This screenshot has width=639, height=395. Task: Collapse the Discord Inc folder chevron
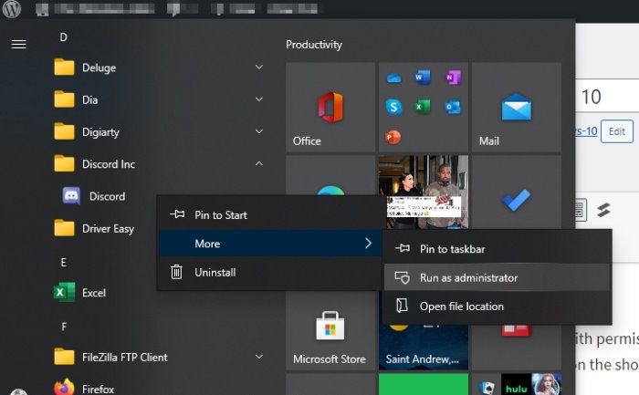(259, 163)
